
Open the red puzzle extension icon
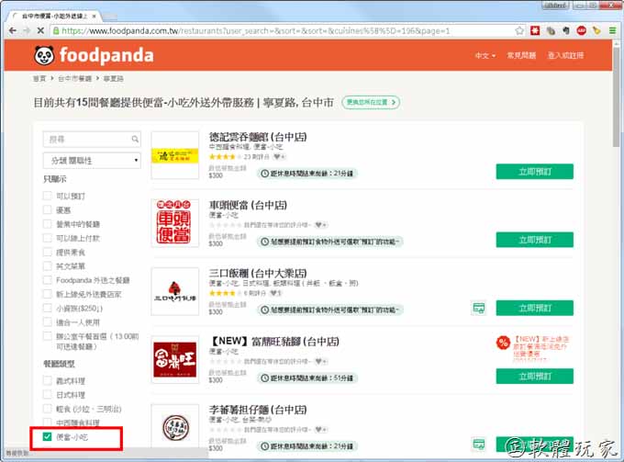point(535,30)
